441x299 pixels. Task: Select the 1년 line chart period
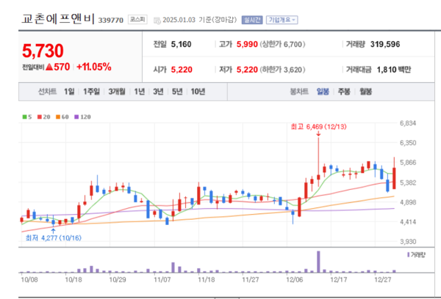(140, 92)
